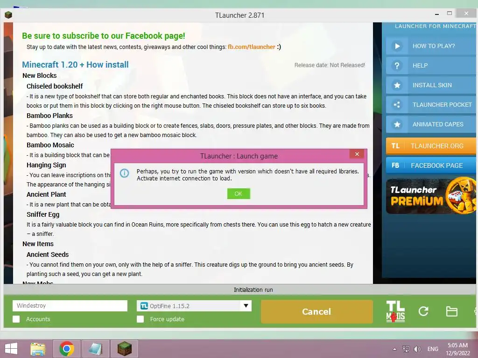This screenshot has height=358, width=478.
Task: Click the Minecraft block taskbar icon
Action: tap(124, 349)
